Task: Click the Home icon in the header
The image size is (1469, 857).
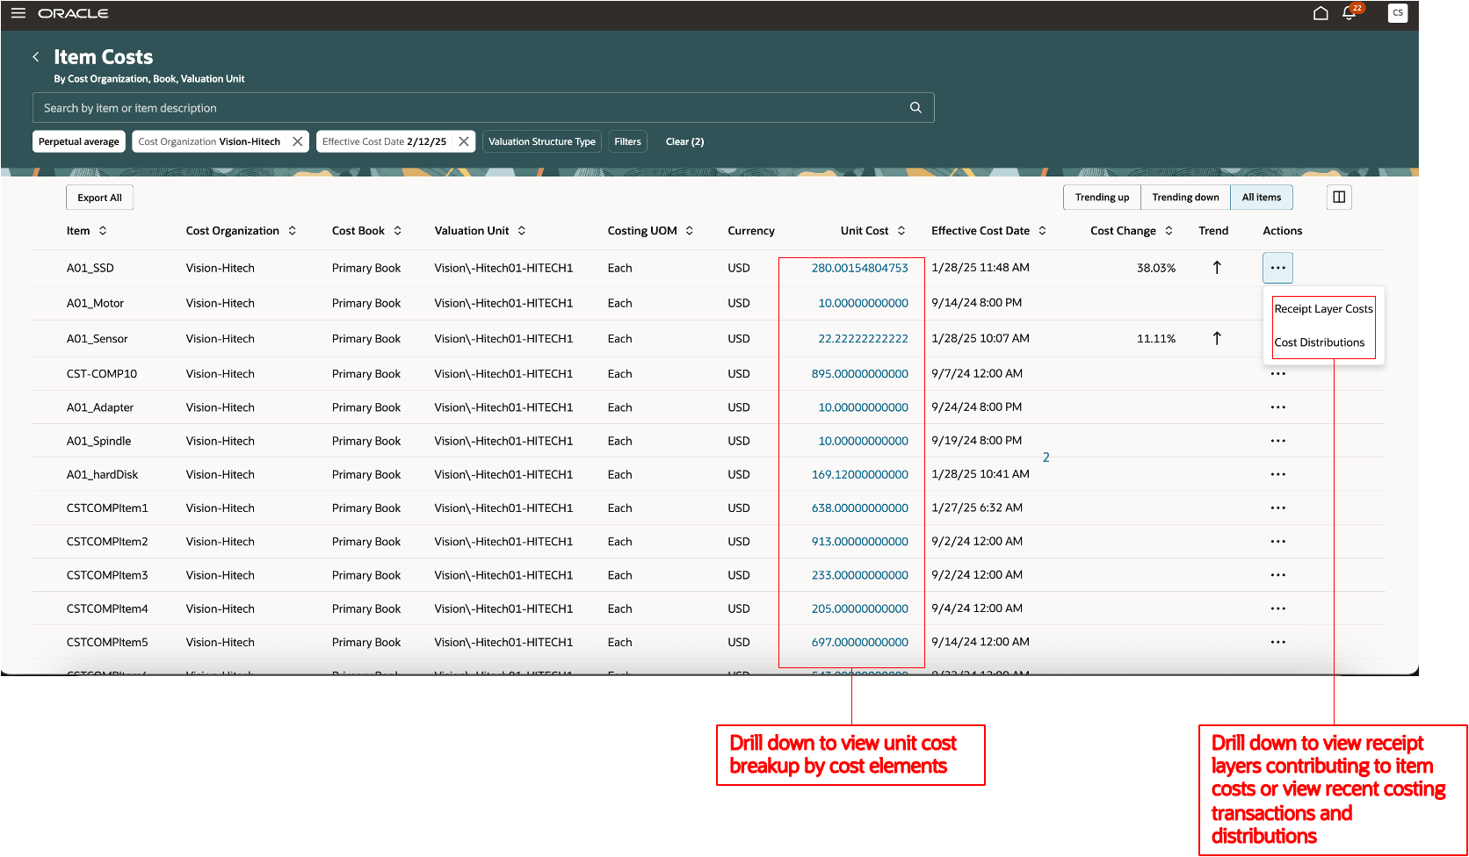Action: (1321, 13)
